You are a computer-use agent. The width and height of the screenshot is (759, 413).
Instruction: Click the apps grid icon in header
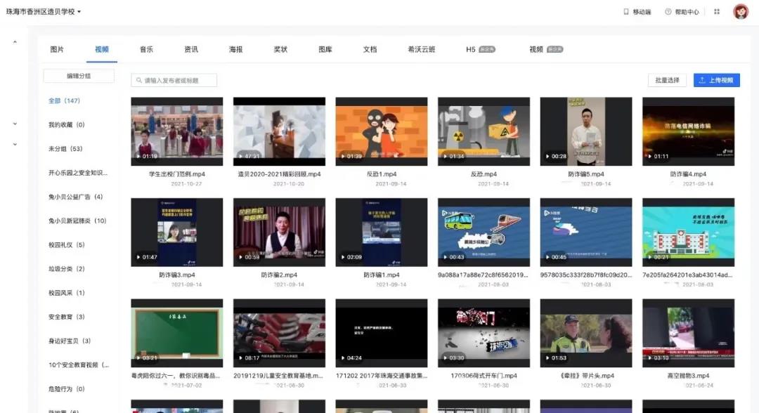point(717,12)
